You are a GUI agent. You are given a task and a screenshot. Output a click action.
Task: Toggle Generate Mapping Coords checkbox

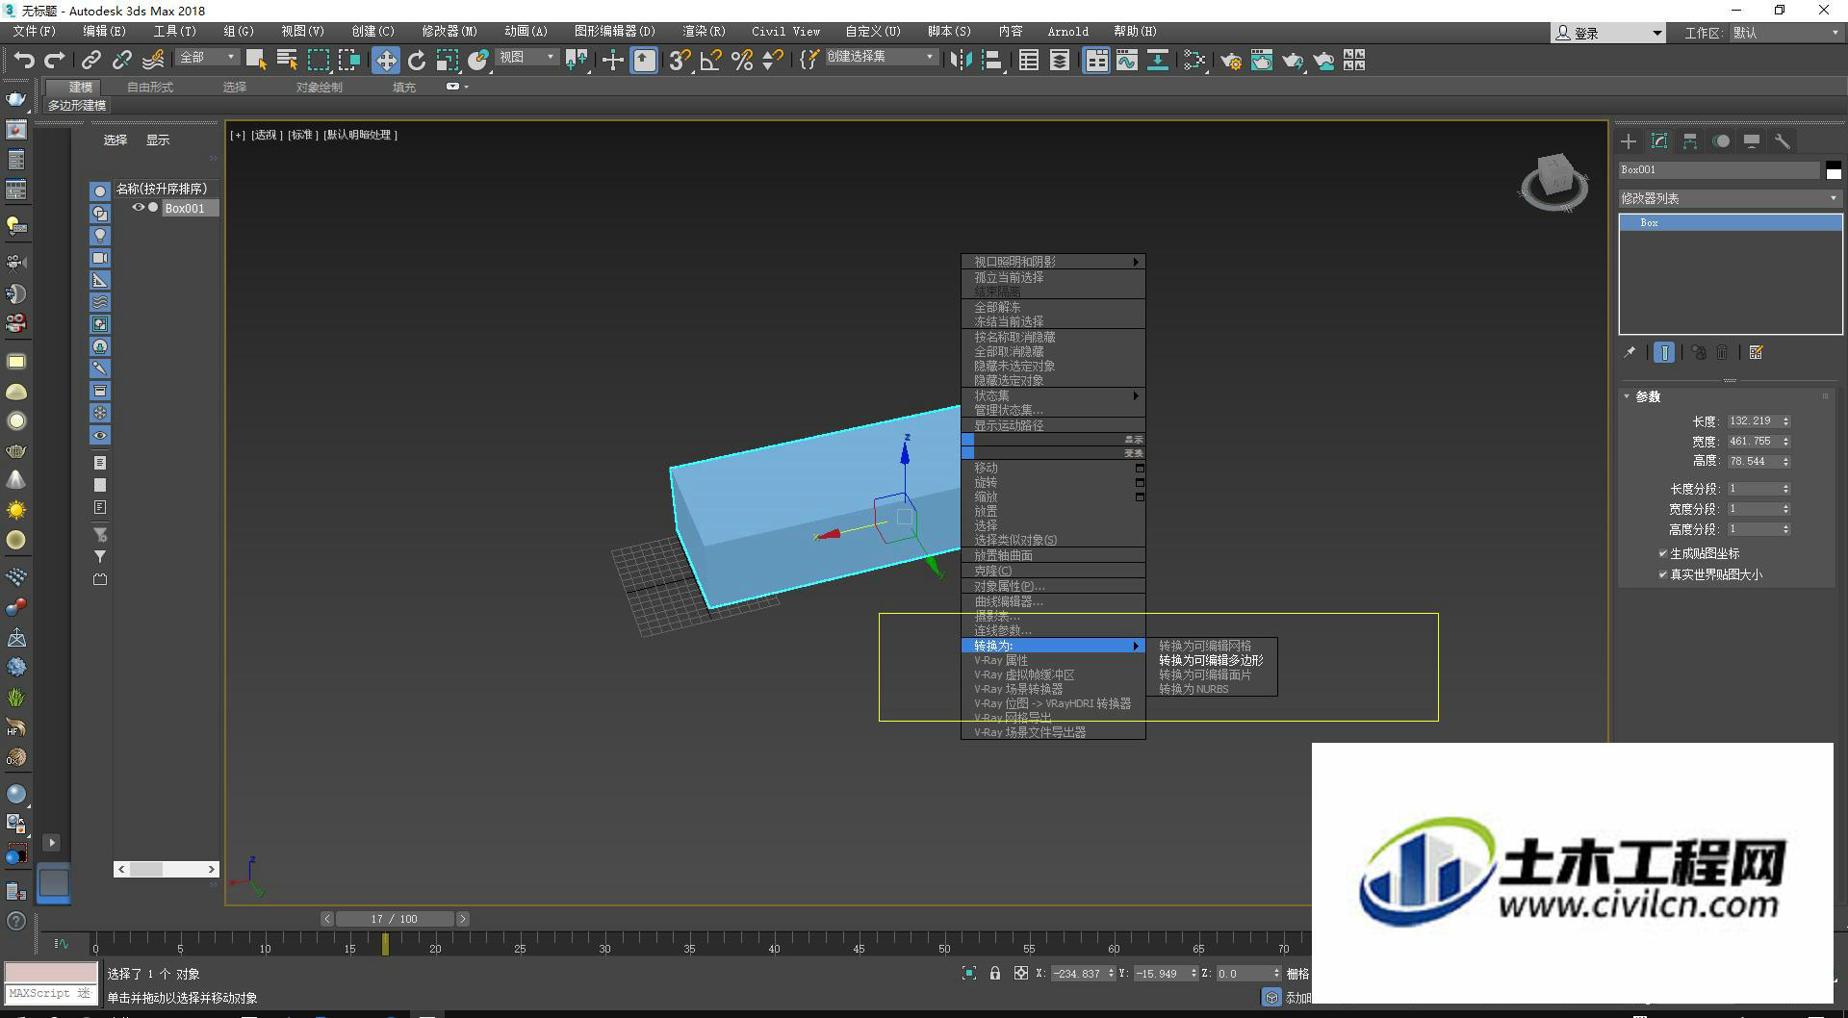(1662, 553)
